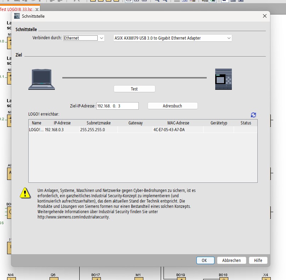Open Hilfe for the interface dialog

tap(258, 260)
